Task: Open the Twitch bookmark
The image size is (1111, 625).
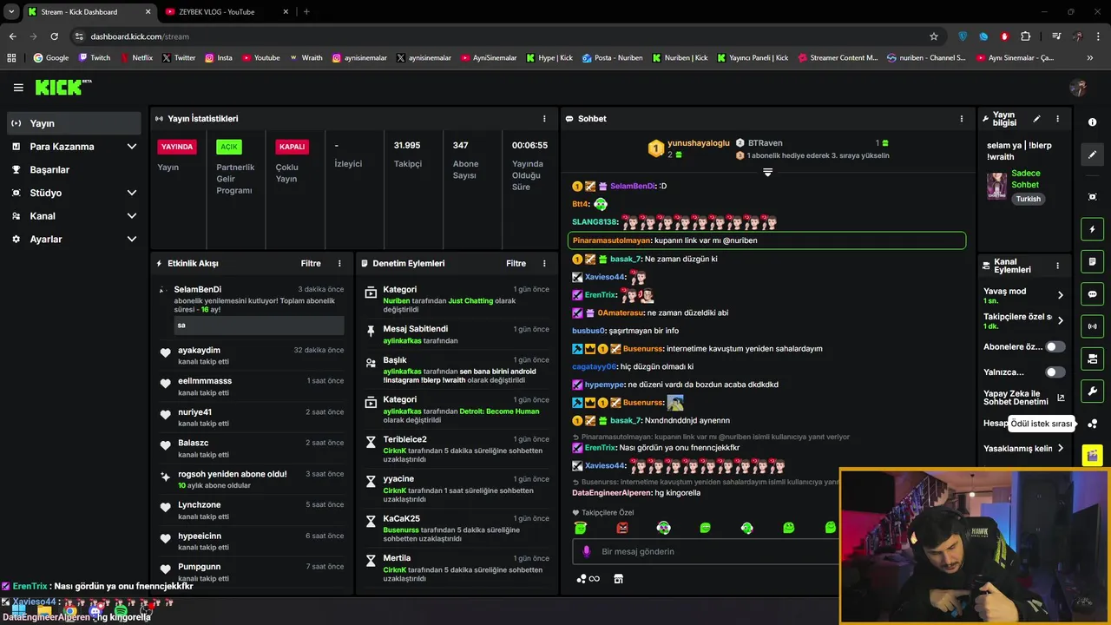Action: [x=95, y=58]
